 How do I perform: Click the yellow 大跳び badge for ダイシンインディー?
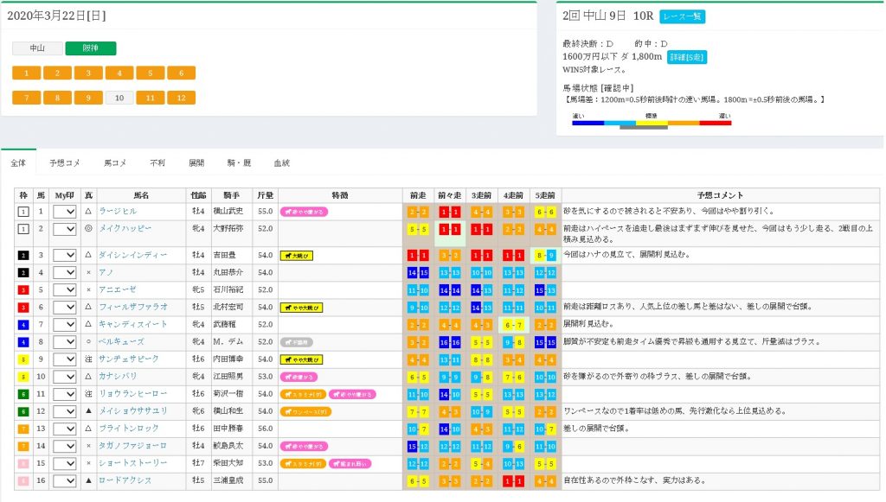click(296, 256)
